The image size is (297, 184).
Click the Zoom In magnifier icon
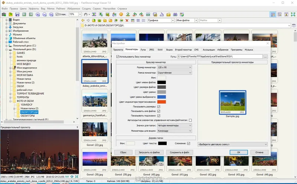click(37, 14)
